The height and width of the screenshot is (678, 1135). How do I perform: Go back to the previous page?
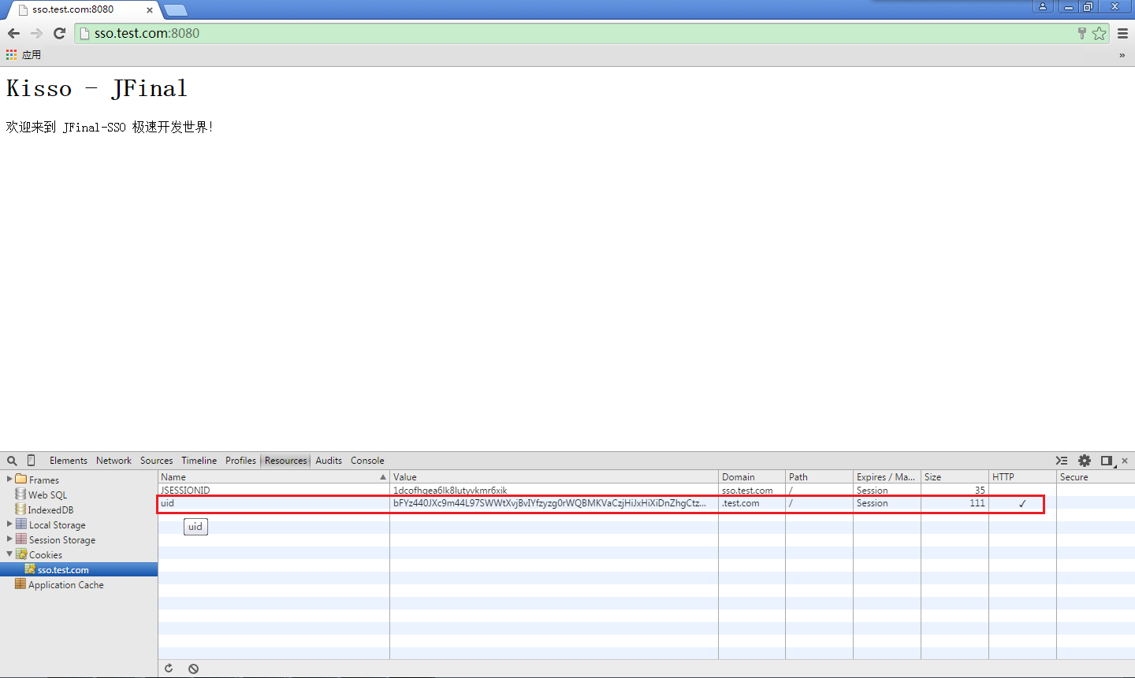pos(13,33)
